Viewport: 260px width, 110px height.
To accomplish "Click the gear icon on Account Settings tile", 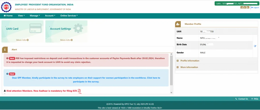I will coord(78,28).
